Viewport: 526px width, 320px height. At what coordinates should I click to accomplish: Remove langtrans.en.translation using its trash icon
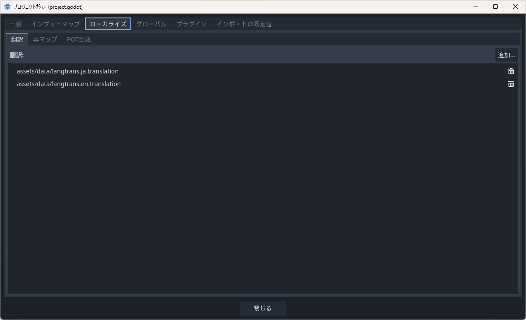coord(511,84)
